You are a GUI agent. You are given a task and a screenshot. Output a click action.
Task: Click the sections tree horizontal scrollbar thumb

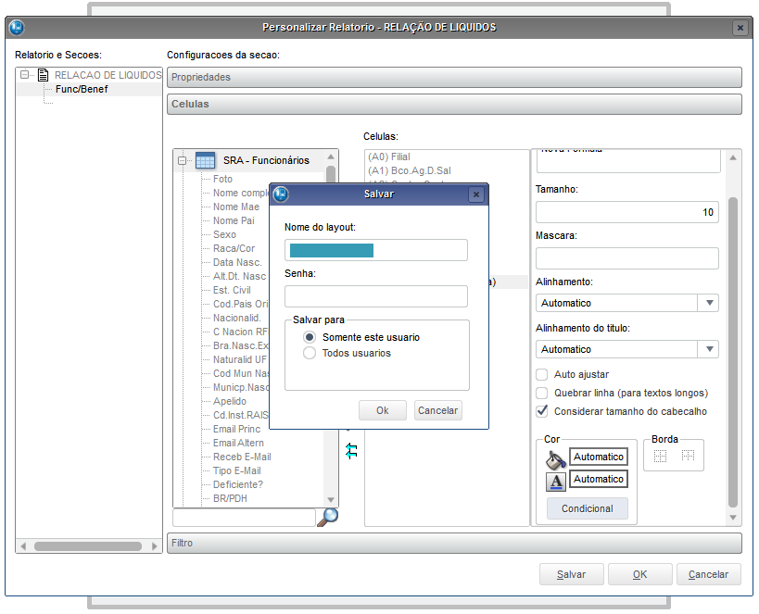88,546
